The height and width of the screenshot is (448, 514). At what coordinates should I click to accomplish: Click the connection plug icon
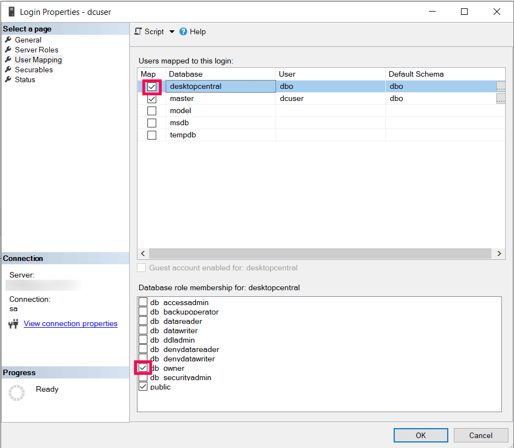tap(13, 324)
